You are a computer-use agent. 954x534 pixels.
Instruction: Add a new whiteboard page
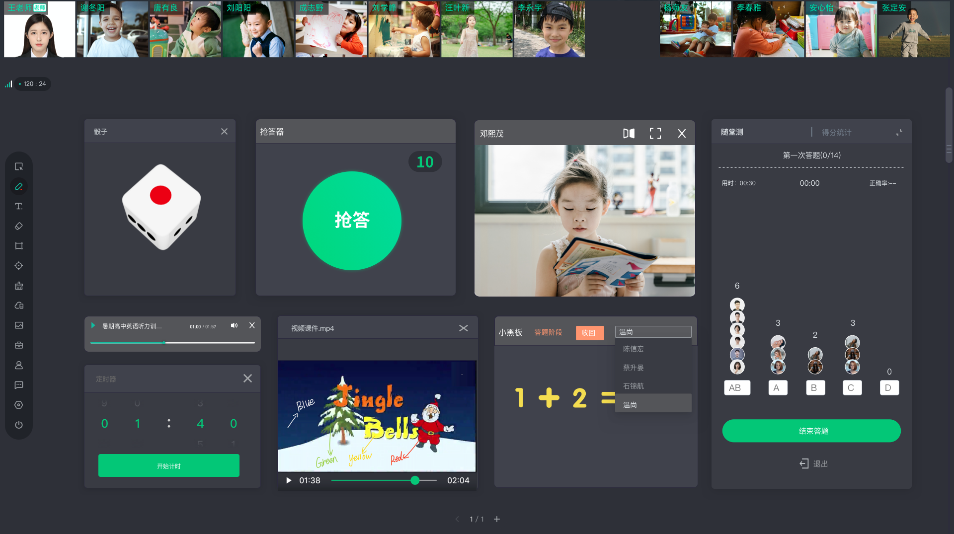(497, 519)
